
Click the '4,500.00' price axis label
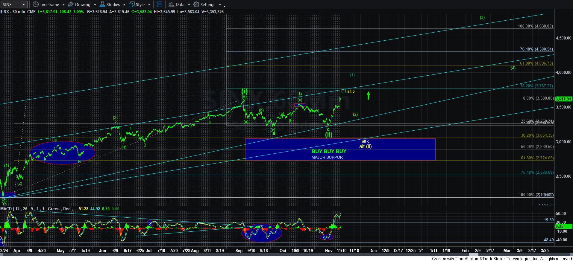click(x=563, y=38)
